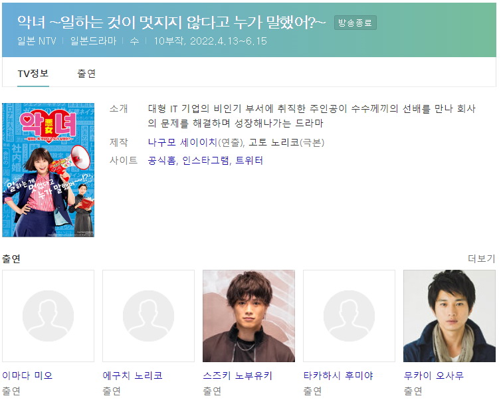Click 무카이 오사무 photo
The width and height of the screenshot is (501, 406).
[x=450, y=316]
